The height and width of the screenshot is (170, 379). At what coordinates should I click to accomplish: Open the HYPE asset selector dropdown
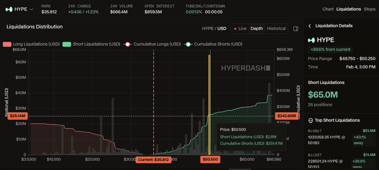pyautogui.click(x=20, y=9)
